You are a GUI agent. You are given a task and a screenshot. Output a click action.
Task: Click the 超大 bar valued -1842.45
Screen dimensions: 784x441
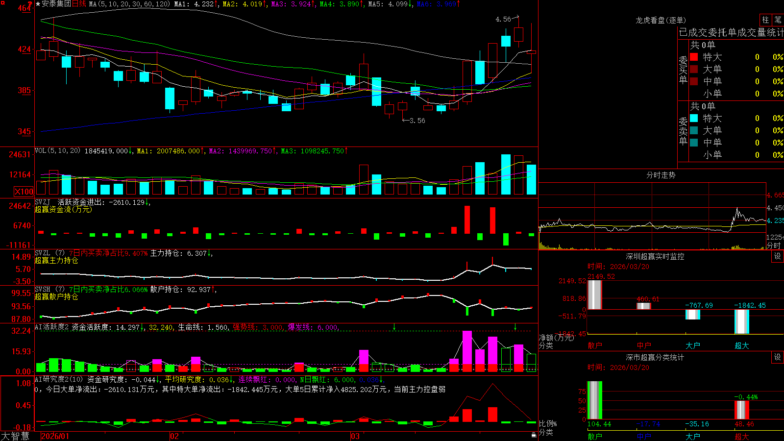tap(742, 322)
